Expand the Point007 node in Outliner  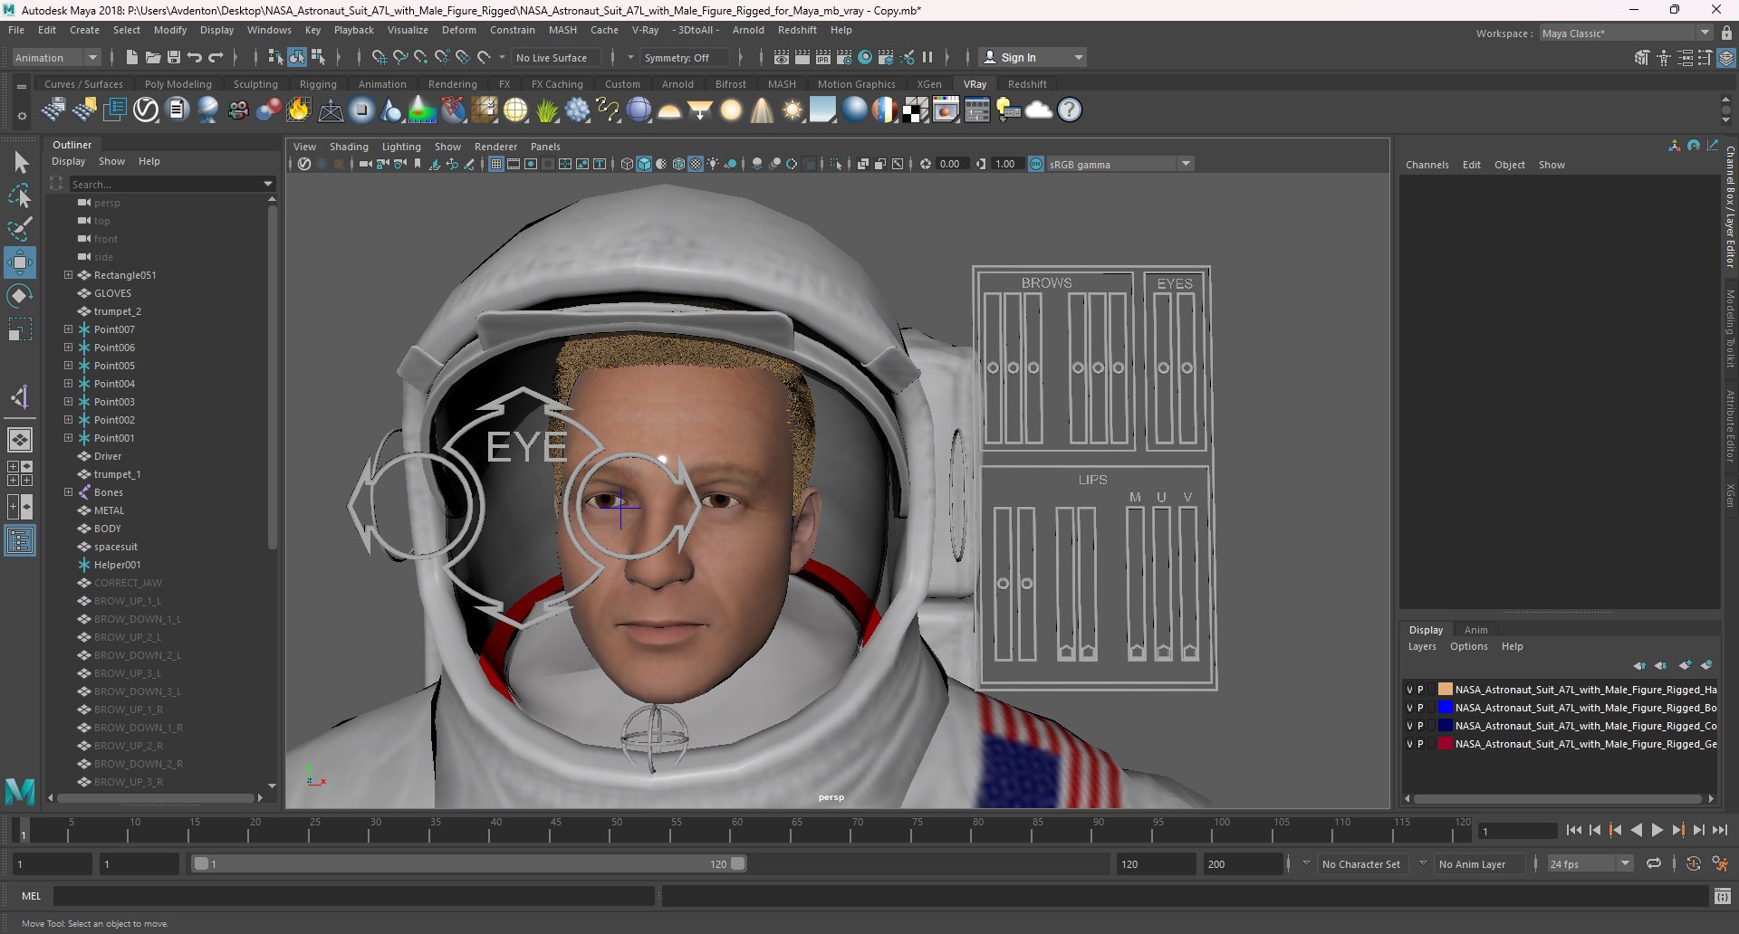coord(68,329)
